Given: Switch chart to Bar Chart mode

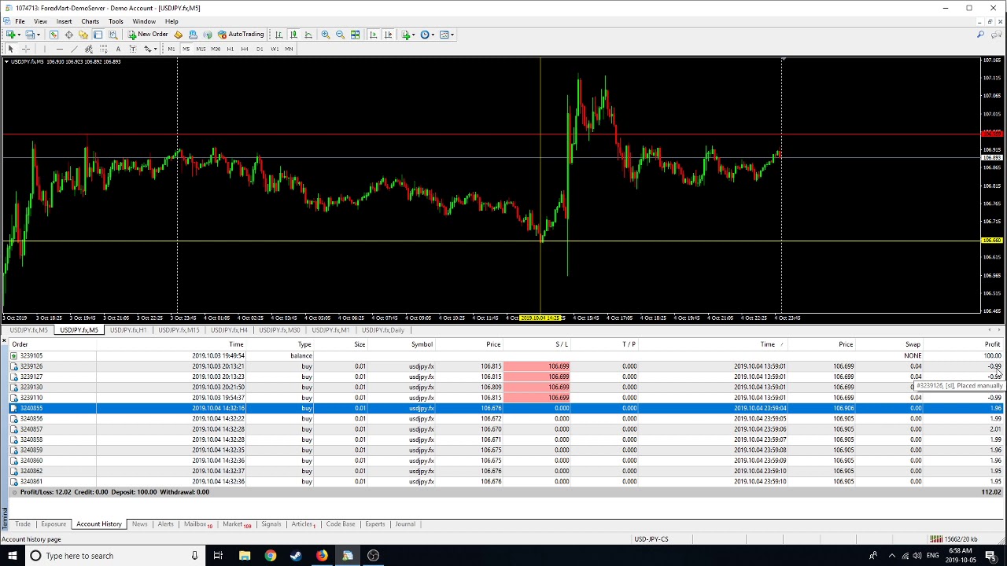Looking at the screenshot, I should (x=278, y=35).
